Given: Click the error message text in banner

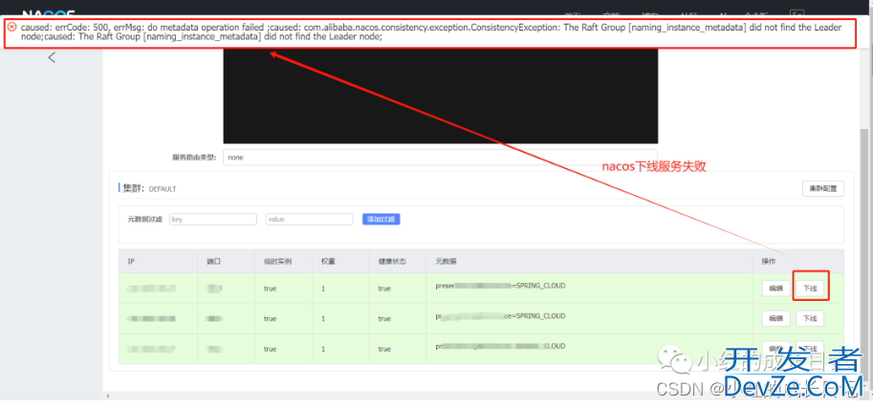Looking at the screenshot, I should coord(431,32).
